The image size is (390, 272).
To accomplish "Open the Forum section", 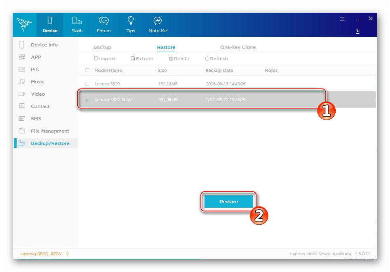I will 104,25.
